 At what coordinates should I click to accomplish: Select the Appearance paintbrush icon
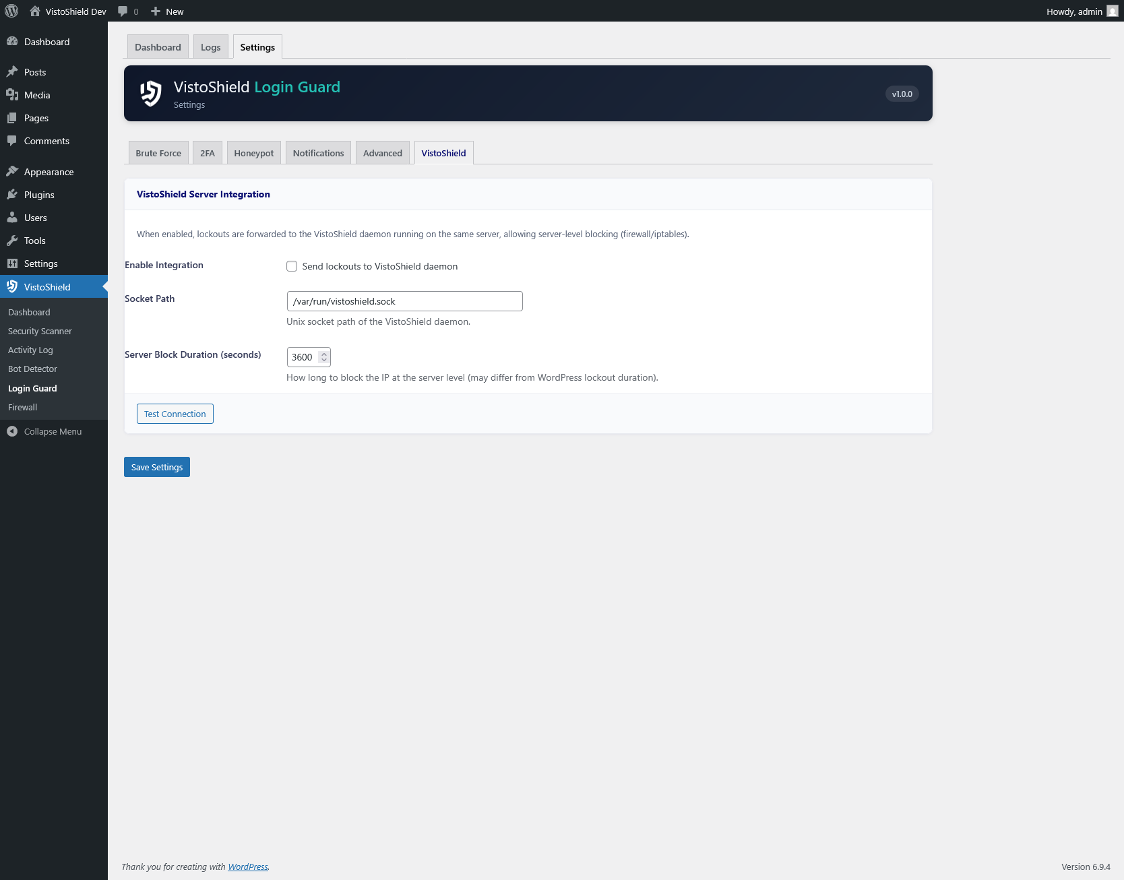point(13,171)
